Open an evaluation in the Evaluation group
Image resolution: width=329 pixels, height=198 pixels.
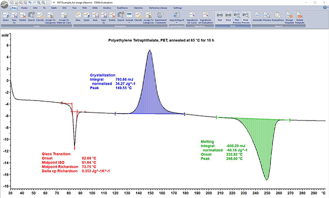pos(86,17)
